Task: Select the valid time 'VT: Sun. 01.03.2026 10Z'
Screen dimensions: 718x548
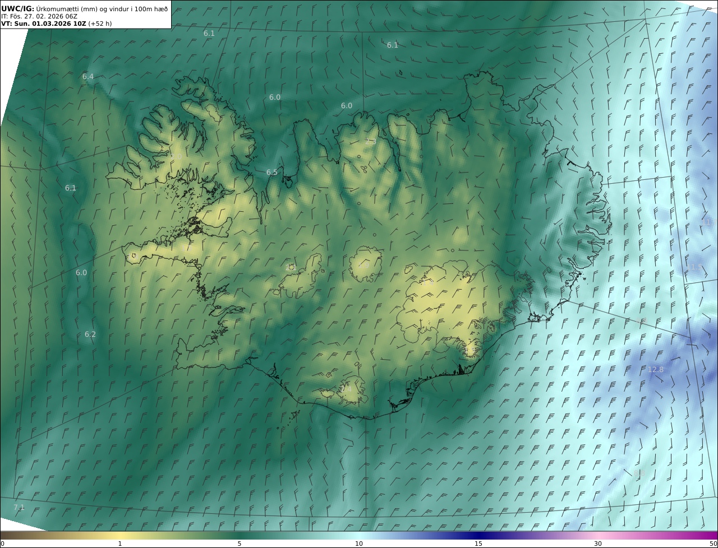Action: (43, 24)
